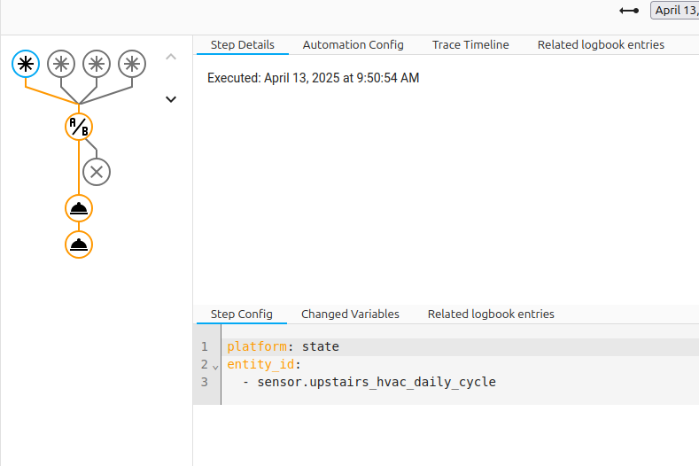Click the second trigger node icon
Screen dimensions: 699x466
tap(61, 63)
